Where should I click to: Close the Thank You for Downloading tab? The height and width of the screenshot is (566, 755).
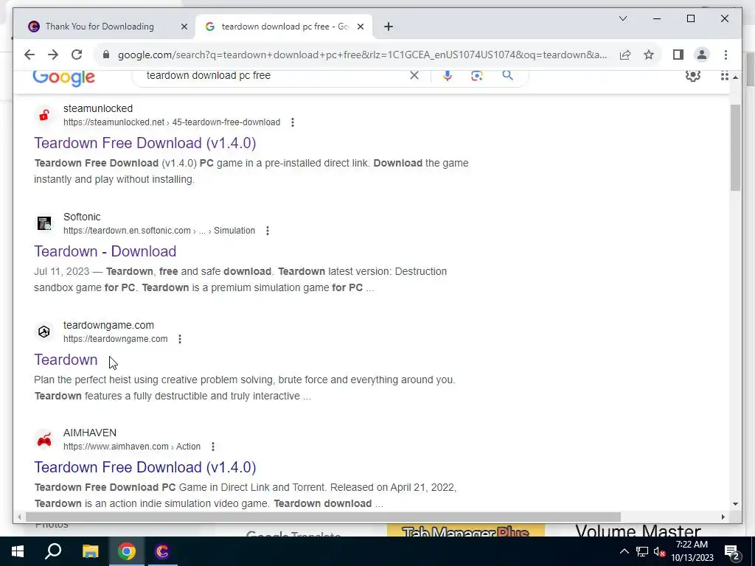point(184,27)
